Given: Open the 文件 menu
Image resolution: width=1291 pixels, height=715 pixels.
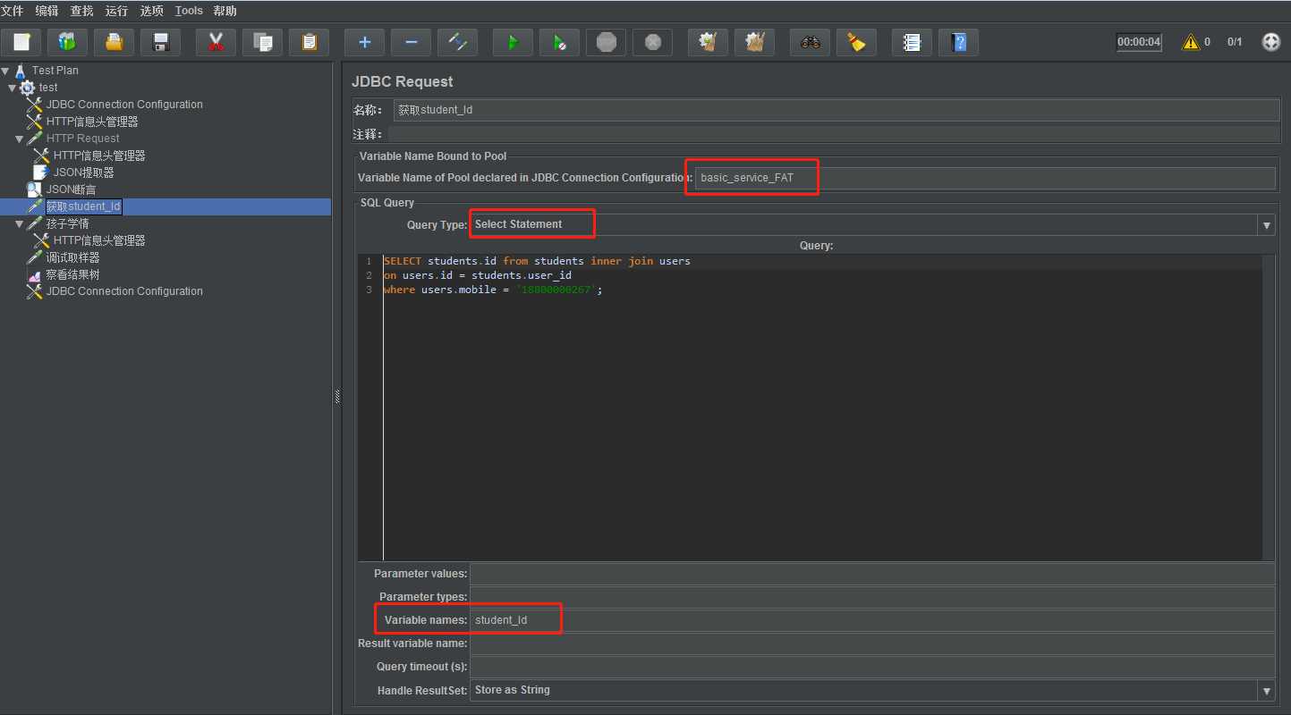Looking at the screenshot, I should pyautogui.click(x=12, y=11).
